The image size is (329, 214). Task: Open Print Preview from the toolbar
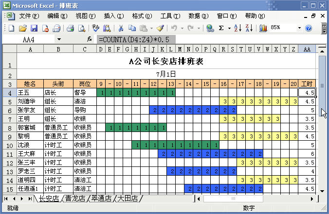(x=82, y=28)
